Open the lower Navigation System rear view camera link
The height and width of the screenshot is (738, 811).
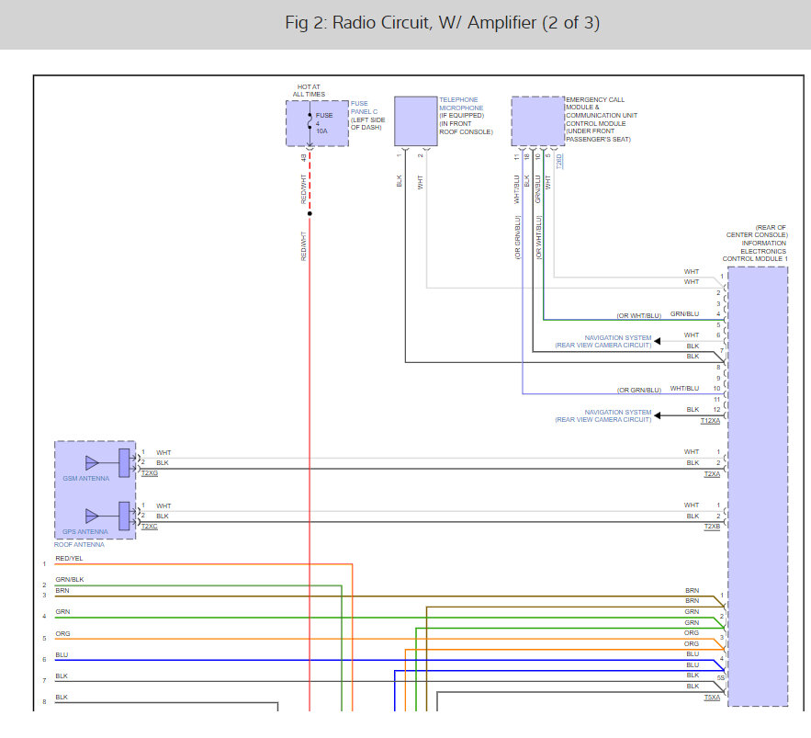pos(603,415)
